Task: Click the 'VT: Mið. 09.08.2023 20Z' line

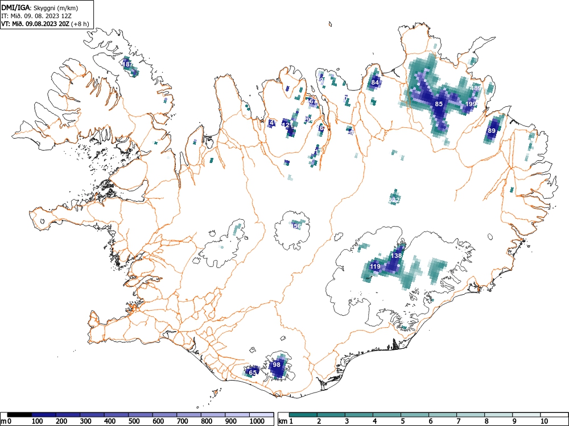Action: pyautogui.click(x=36, y=24)
